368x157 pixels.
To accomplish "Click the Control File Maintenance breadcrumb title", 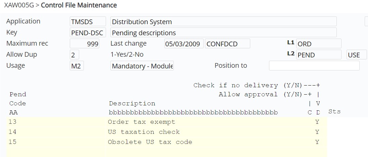I will coord(79,5).
